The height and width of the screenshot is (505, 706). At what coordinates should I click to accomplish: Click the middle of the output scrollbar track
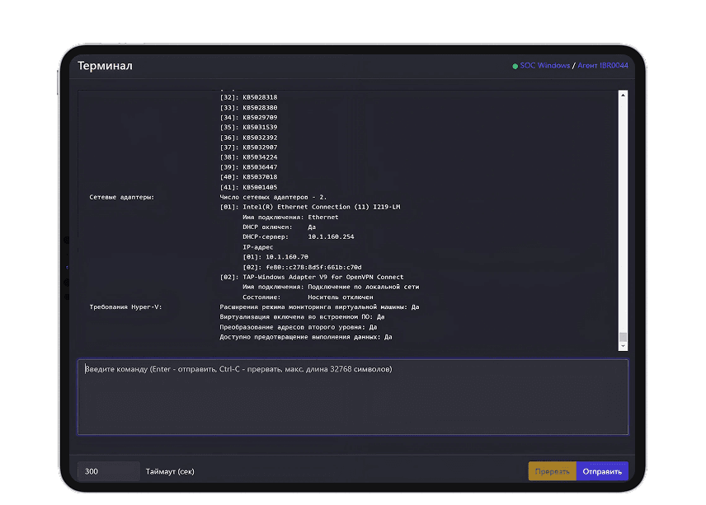(x=624, y=218)
